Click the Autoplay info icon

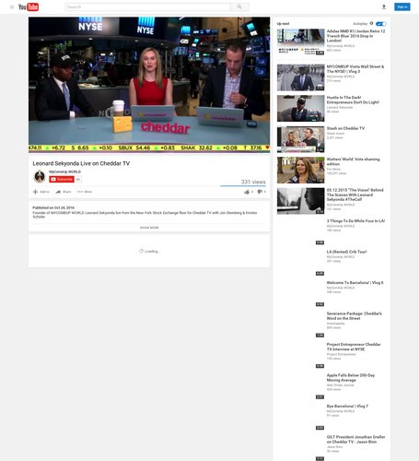point(371,23)
